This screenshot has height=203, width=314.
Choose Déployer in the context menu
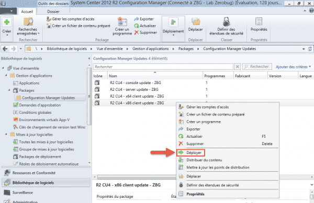[228, 153]
